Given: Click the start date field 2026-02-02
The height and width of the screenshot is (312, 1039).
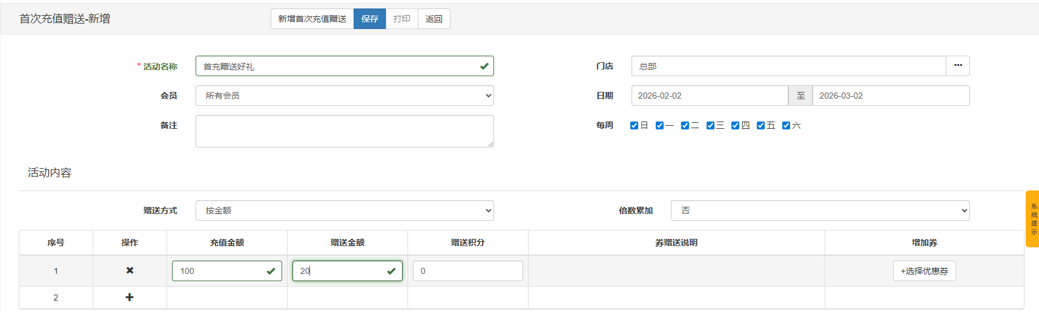Looking at the screenshot, I should (x=709, y=96).
